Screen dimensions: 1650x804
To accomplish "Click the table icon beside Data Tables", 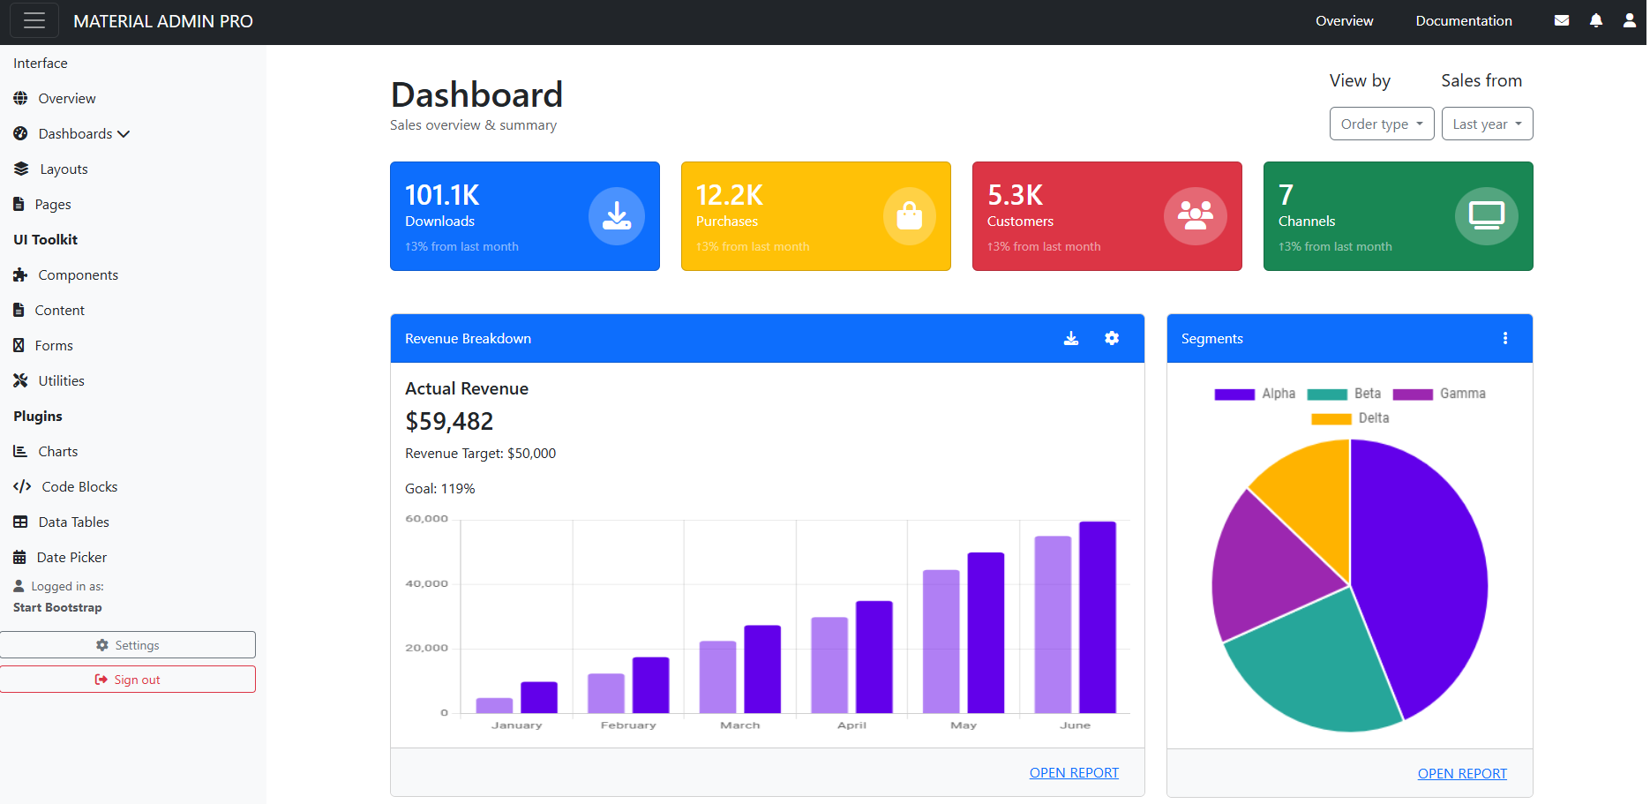I will (x=20, y=522).
